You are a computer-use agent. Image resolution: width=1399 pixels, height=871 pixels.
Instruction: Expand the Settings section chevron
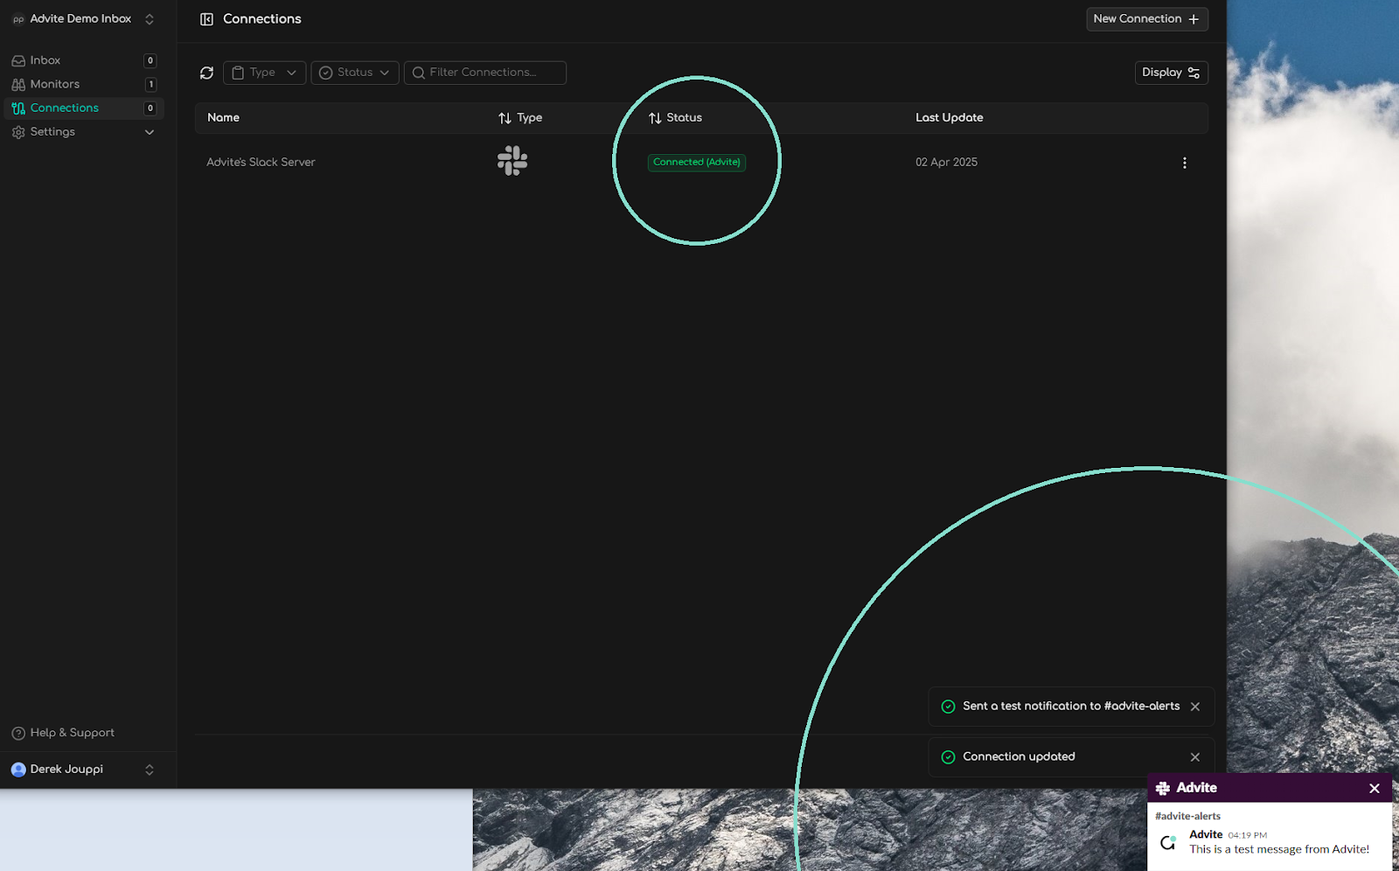point(149,132)
